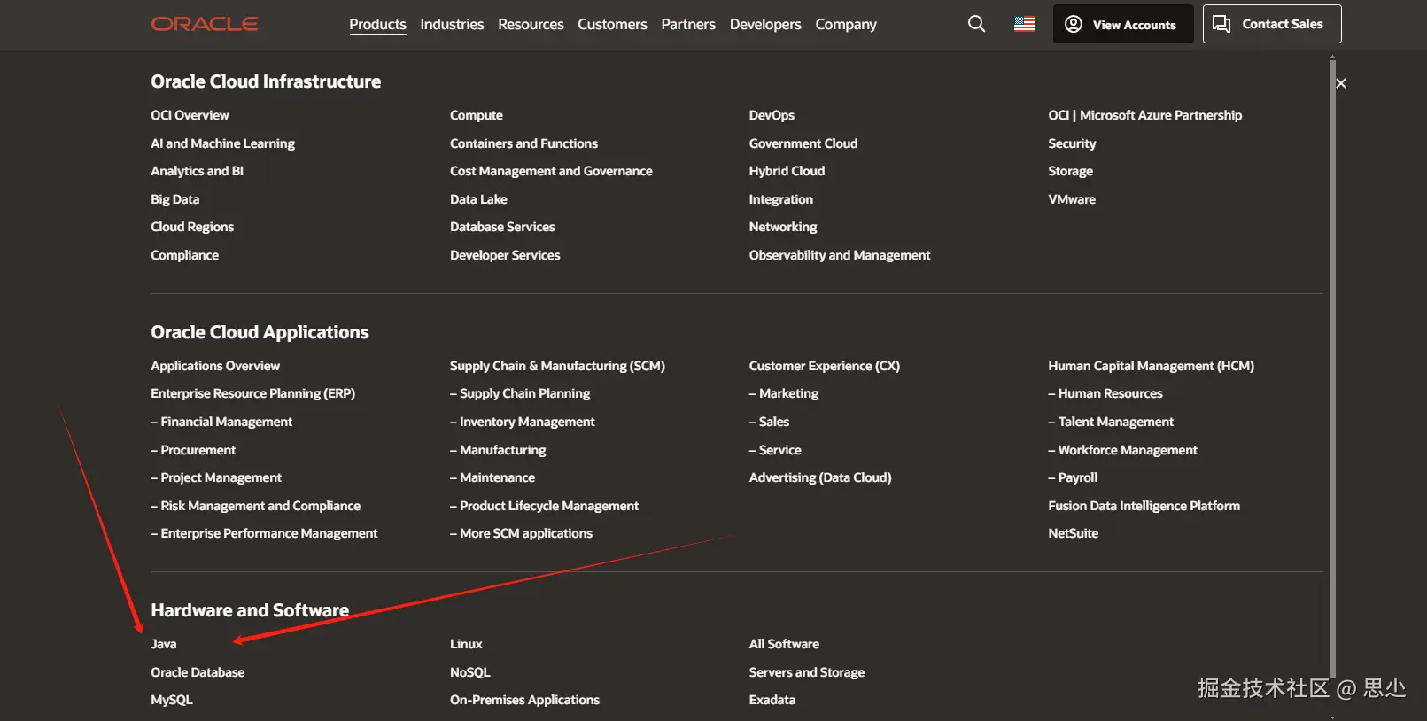
Task: Go to AI and Machine Learning
Action: coord(222,143)
